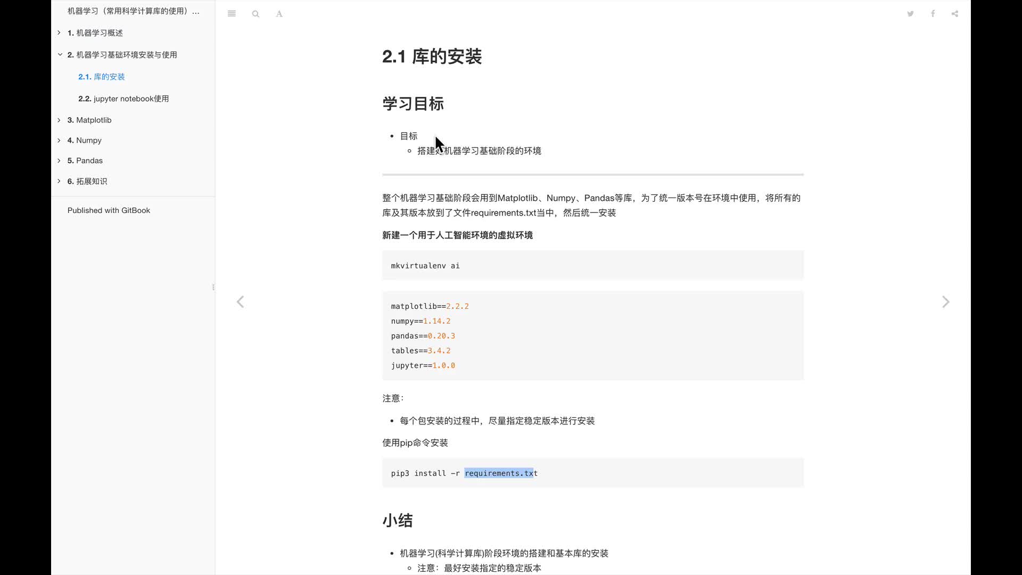Follow the Published with GitBook link

tap(109, 210)
